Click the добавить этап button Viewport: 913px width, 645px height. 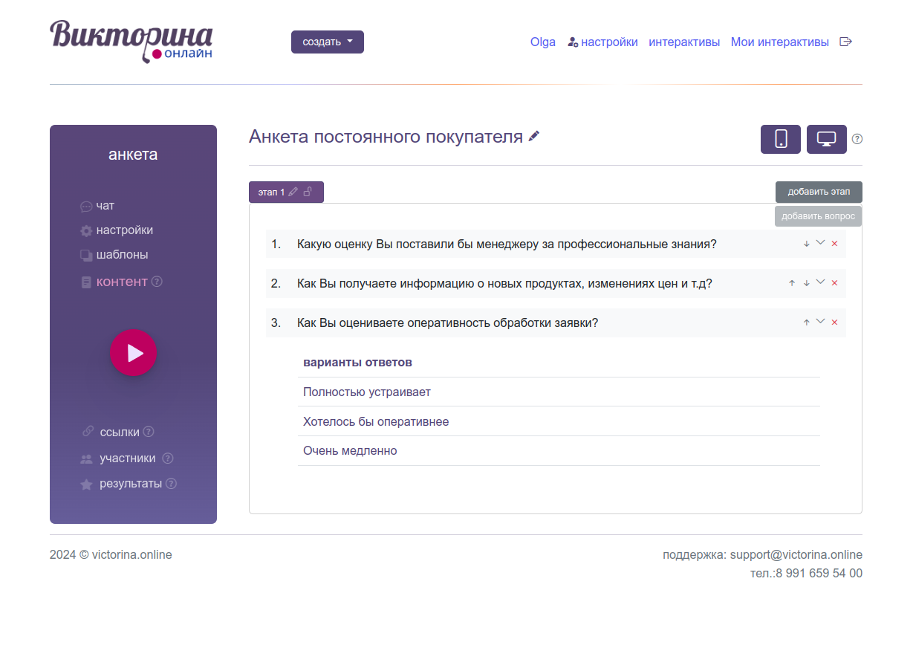(819, 192)
